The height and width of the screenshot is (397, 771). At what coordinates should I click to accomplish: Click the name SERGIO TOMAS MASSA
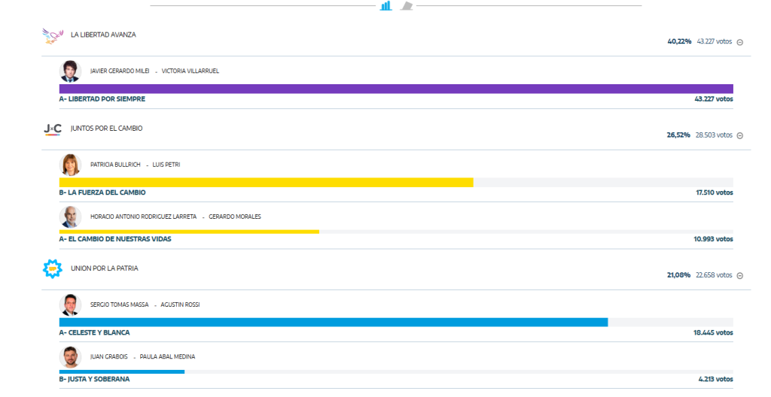(119, 305)
